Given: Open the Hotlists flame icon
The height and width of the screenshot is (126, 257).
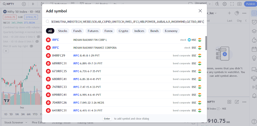Looking at the screenshot, I should (254, 40).
